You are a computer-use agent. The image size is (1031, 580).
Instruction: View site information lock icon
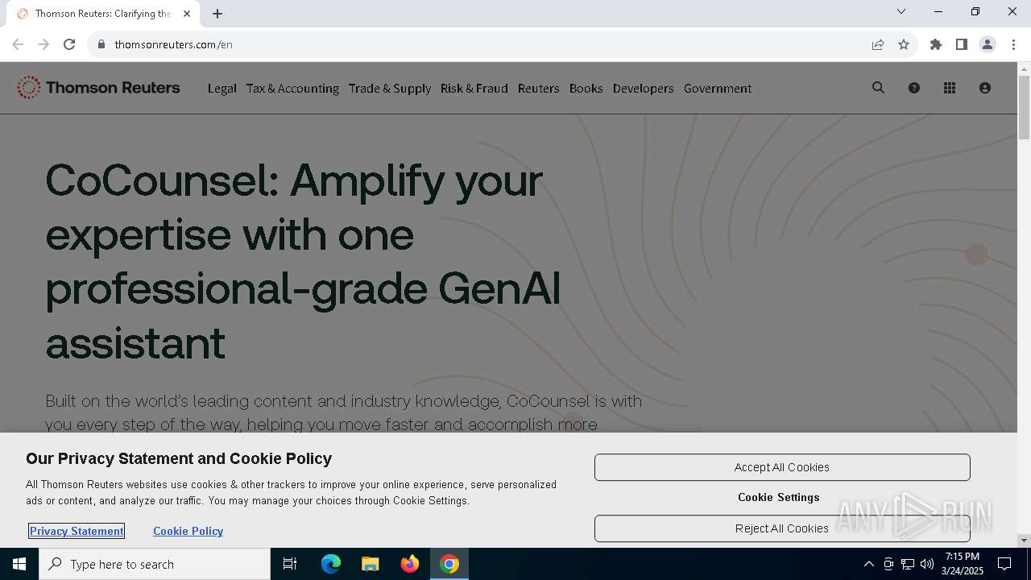101,44
